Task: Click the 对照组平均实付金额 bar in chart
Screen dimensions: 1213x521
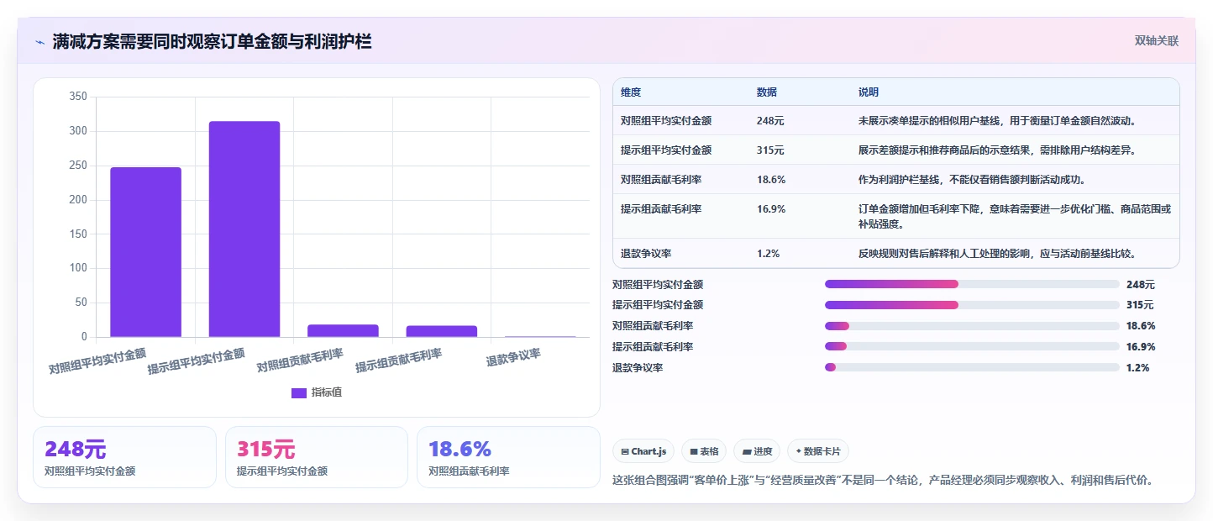Action: (x=145, y=252)
